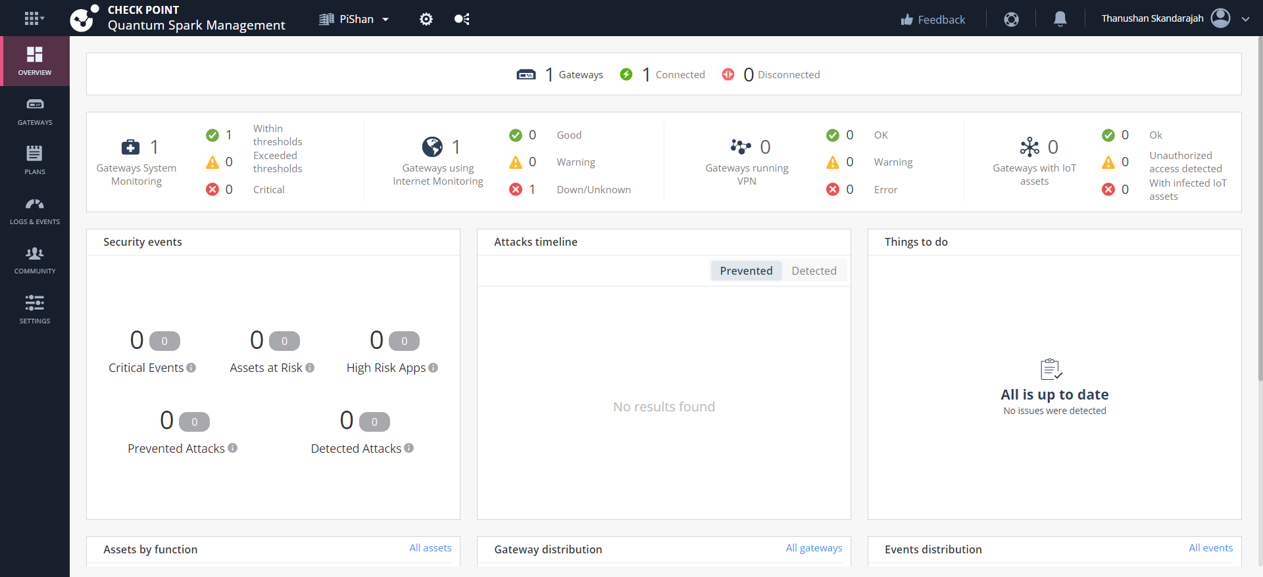Open Logs & Events section
The width and height of the screenshot is (1263, 577).
coord(35,210)
